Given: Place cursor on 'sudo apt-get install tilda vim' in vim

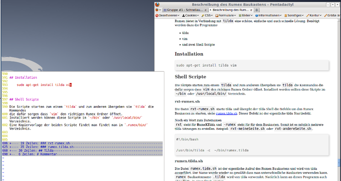Looking at the screenshot, I should point(44,85).
